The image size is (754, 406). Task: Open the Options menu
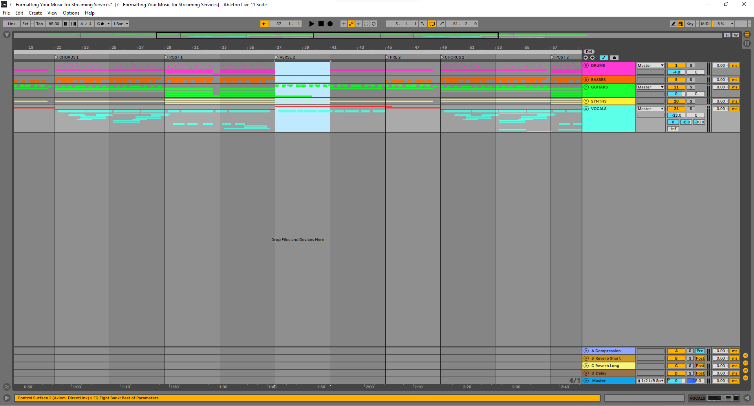point(71,13)
